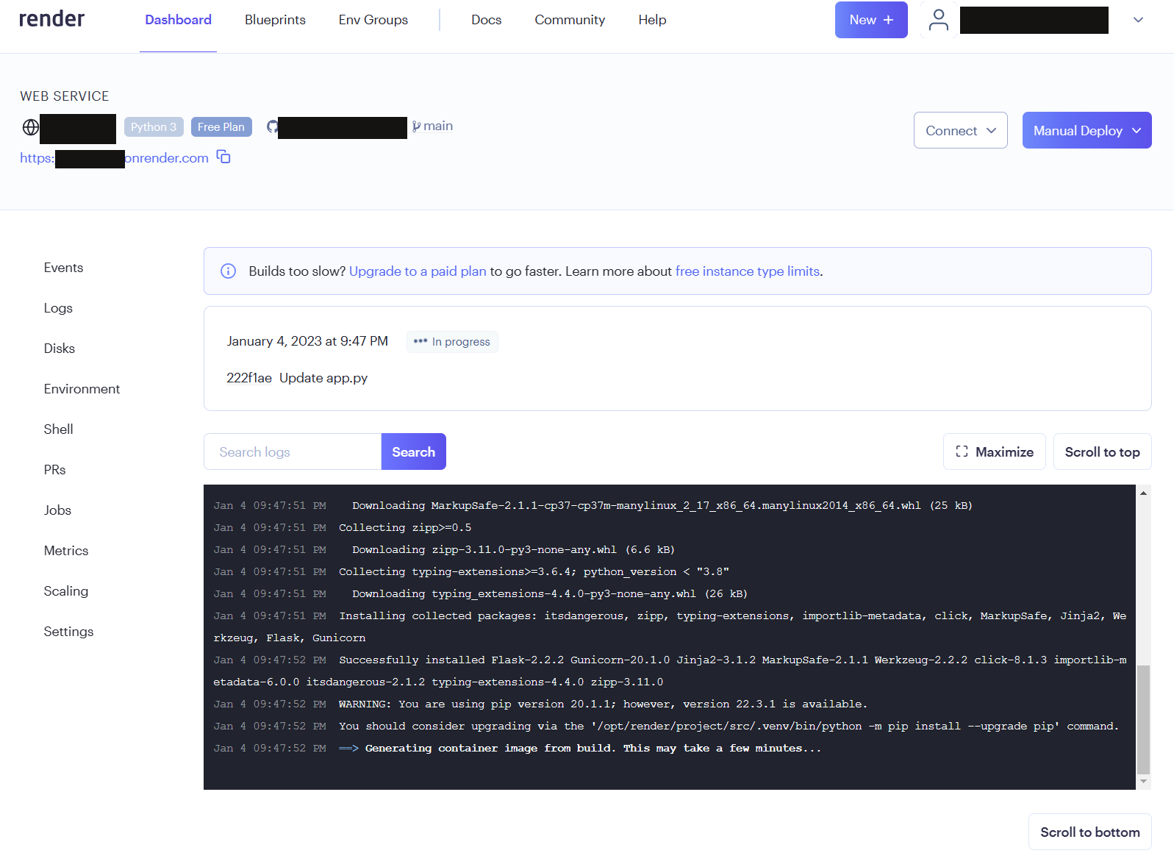Click the Python 3 badge
This screenshot has width=1174, height=853.
click(x=154, y=126)
